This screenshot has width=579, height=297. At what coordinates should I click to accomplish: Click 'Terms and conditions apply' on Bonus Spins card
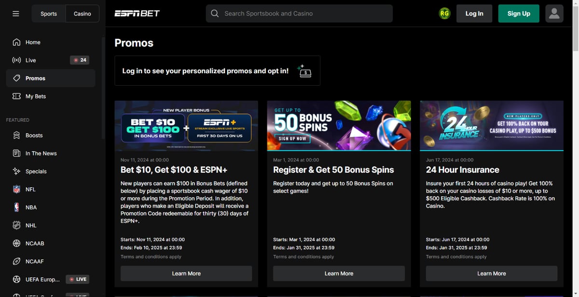click(303, 257)
